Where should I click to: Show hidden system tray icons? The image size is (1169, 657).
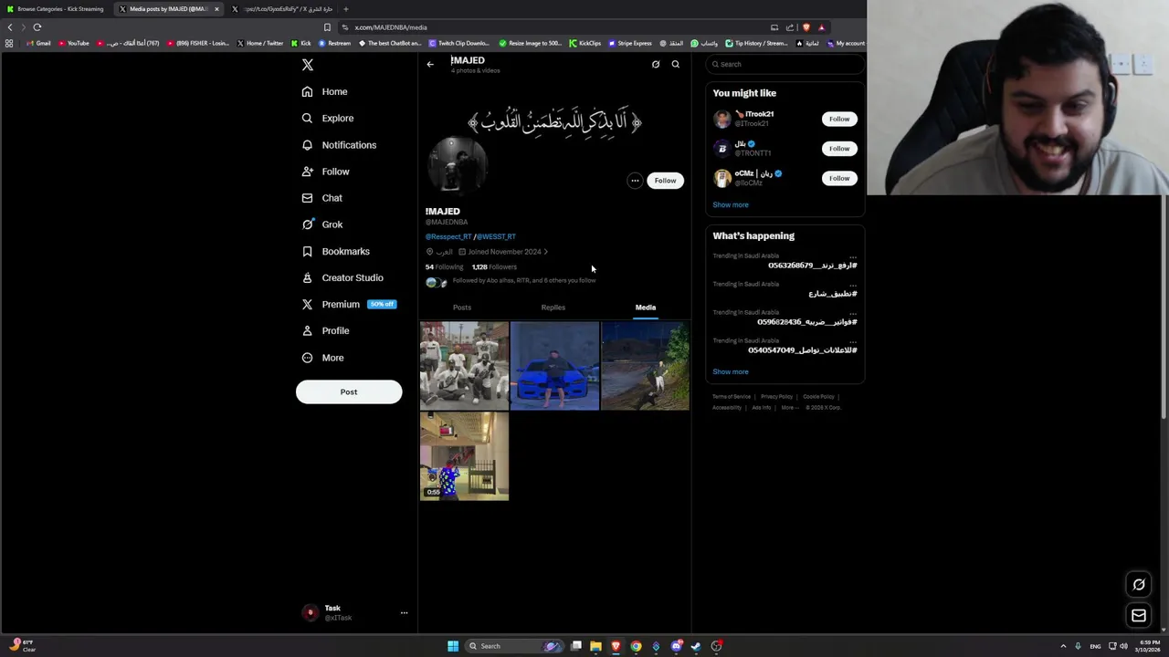[1063, 646]
